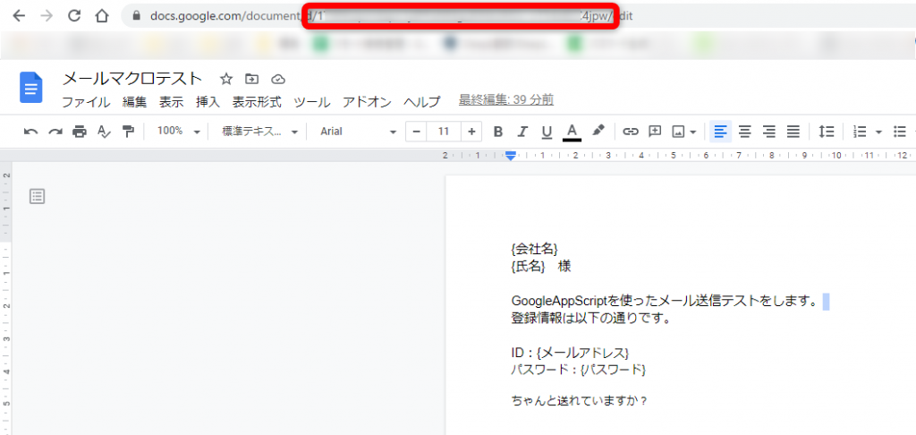
Task: Open the 表示 menu
Action: [171, 102]
